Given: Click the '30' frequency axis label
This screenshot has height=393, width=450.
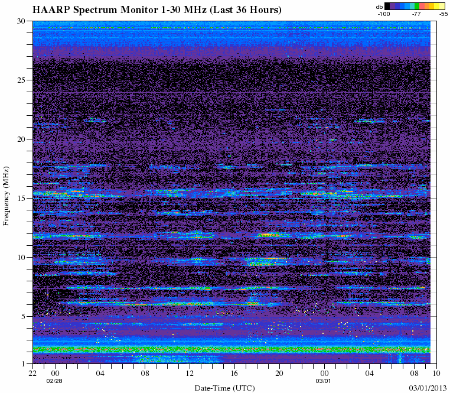Looking at the screenshot, I should pyautogui.click(x=22, y=21).
